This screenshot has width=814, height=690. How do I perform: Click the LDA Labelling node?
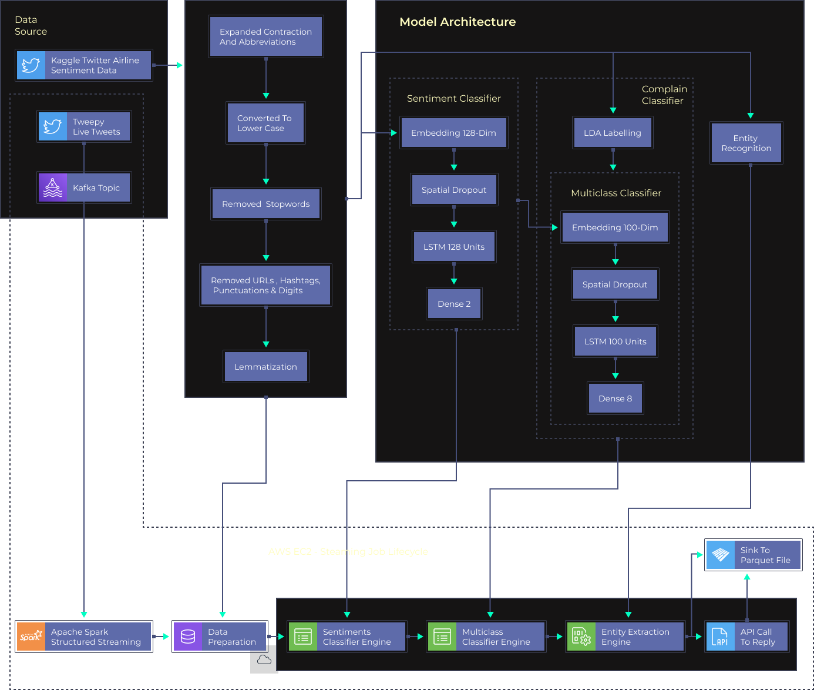tap(612, 133)
